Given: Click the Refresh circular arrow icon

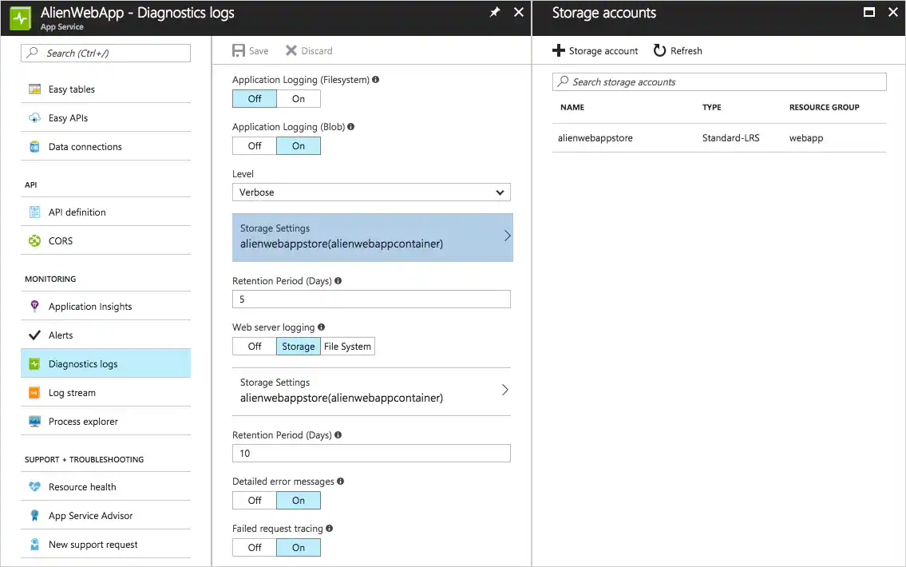Looking at the screenshot, I should pos(660,51).
